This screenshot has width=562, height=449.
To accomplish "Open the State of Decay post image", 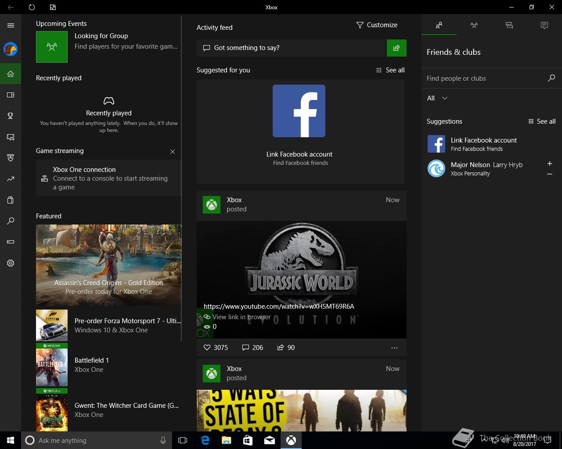I will coord(302,410).
